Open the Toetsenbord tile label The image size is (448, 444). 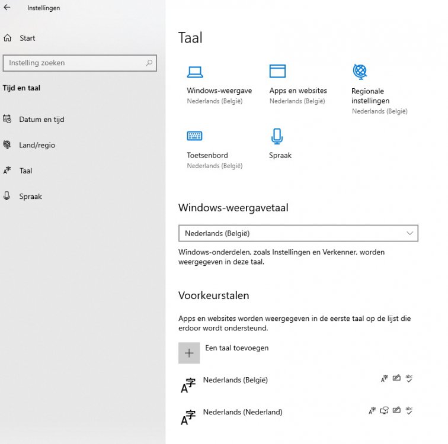[x=207, y=155]
